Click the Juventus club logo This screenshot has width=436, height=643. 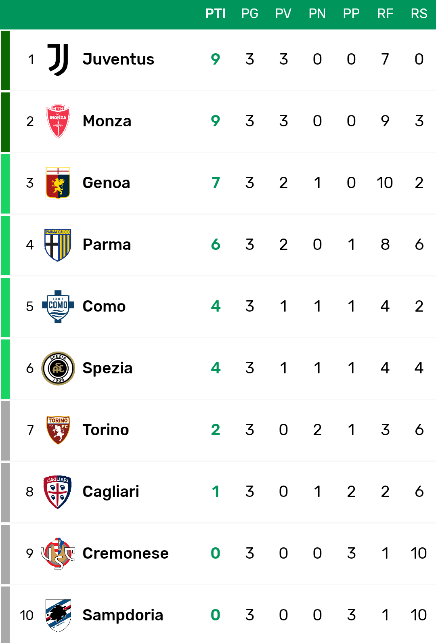58,60
